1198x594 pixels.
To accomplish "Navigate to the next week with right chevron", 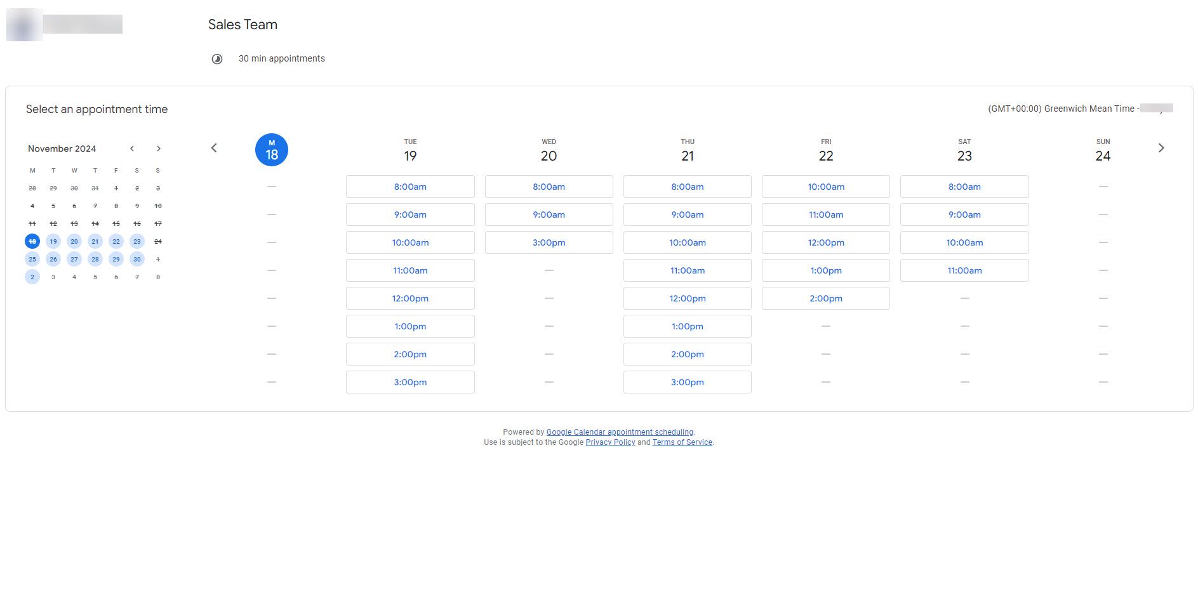I will point(1161,147).
